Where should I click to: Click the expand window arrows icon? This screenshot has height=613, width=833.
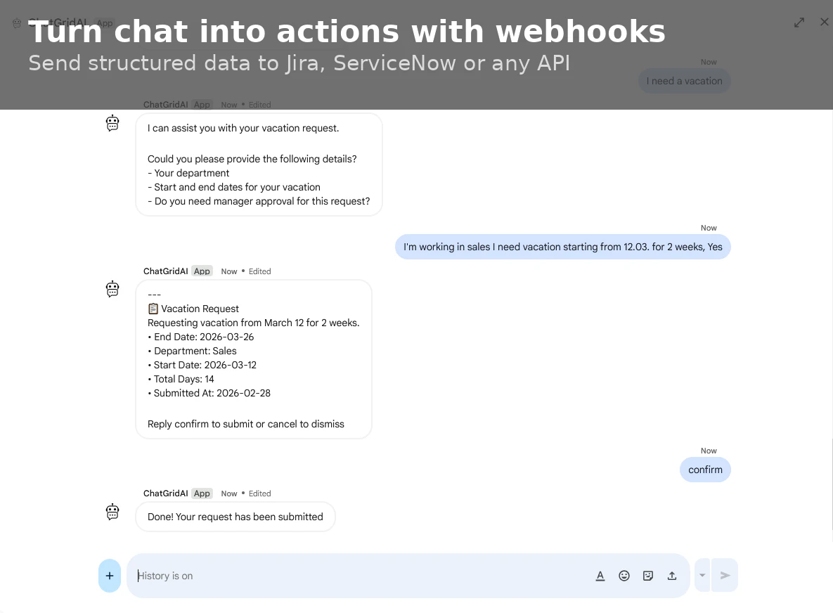click(799, 22)
